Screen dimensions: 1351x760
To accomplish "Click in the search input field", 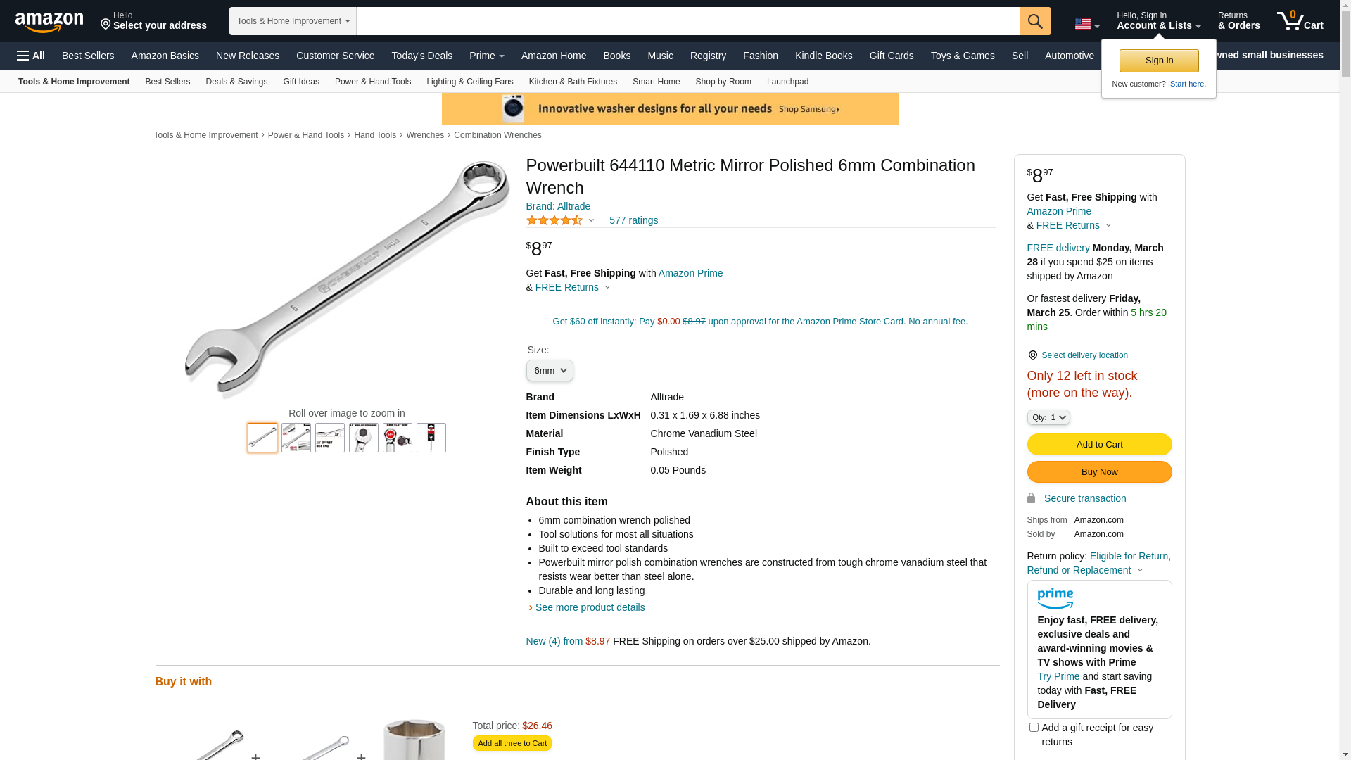I will click(687, 21).
